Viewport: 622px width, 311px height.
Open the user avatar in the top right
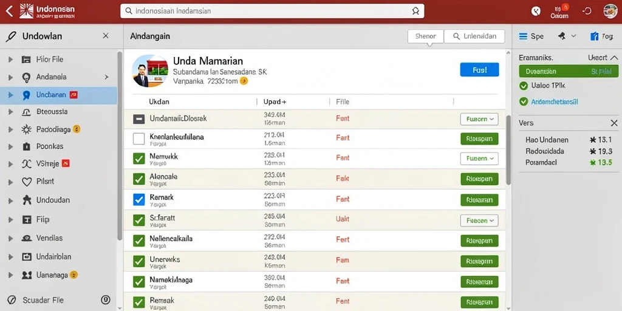click(x=610, y=11)
